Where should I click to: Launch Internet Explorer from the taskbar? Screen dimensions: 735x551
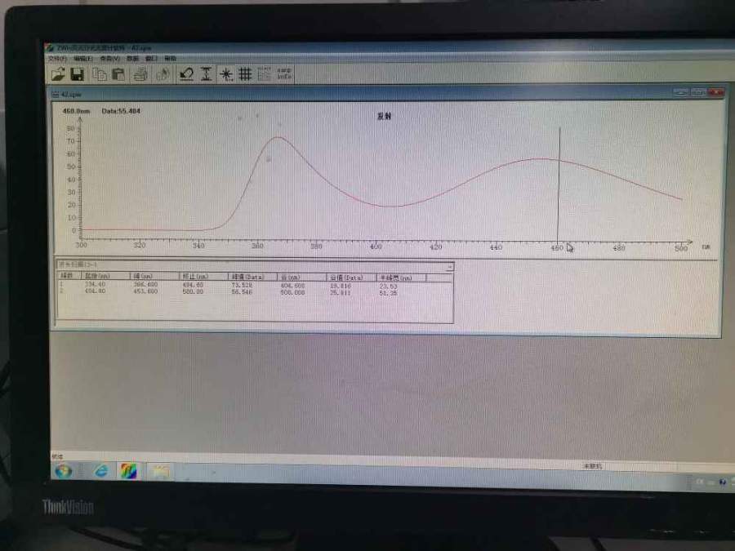tap(101, 471)
